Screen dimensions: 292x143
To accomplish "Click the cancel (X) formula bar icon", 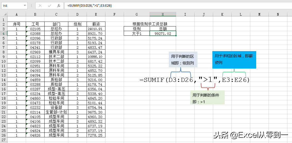I will (x=40, y=6).
